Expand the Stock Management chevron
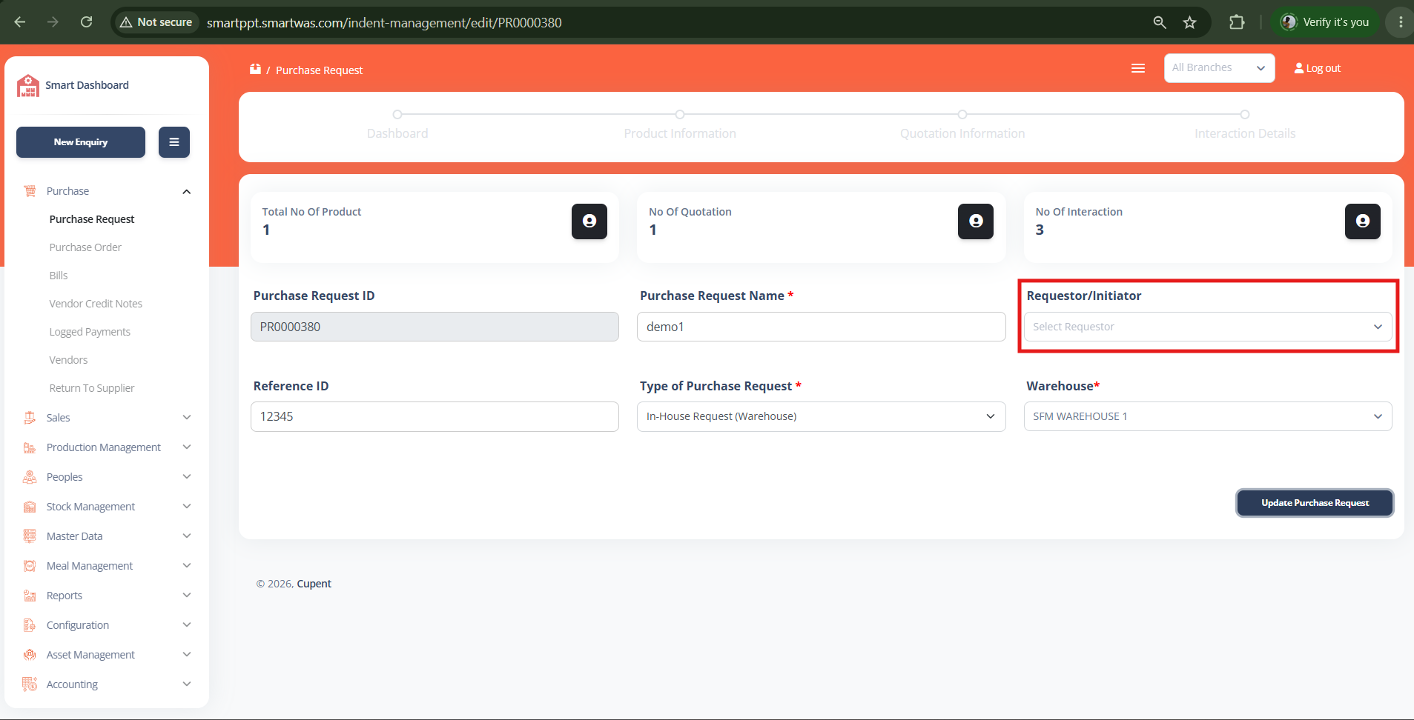Image resolution: width=1414 pixels, height=720 pixels. (187, 507)
